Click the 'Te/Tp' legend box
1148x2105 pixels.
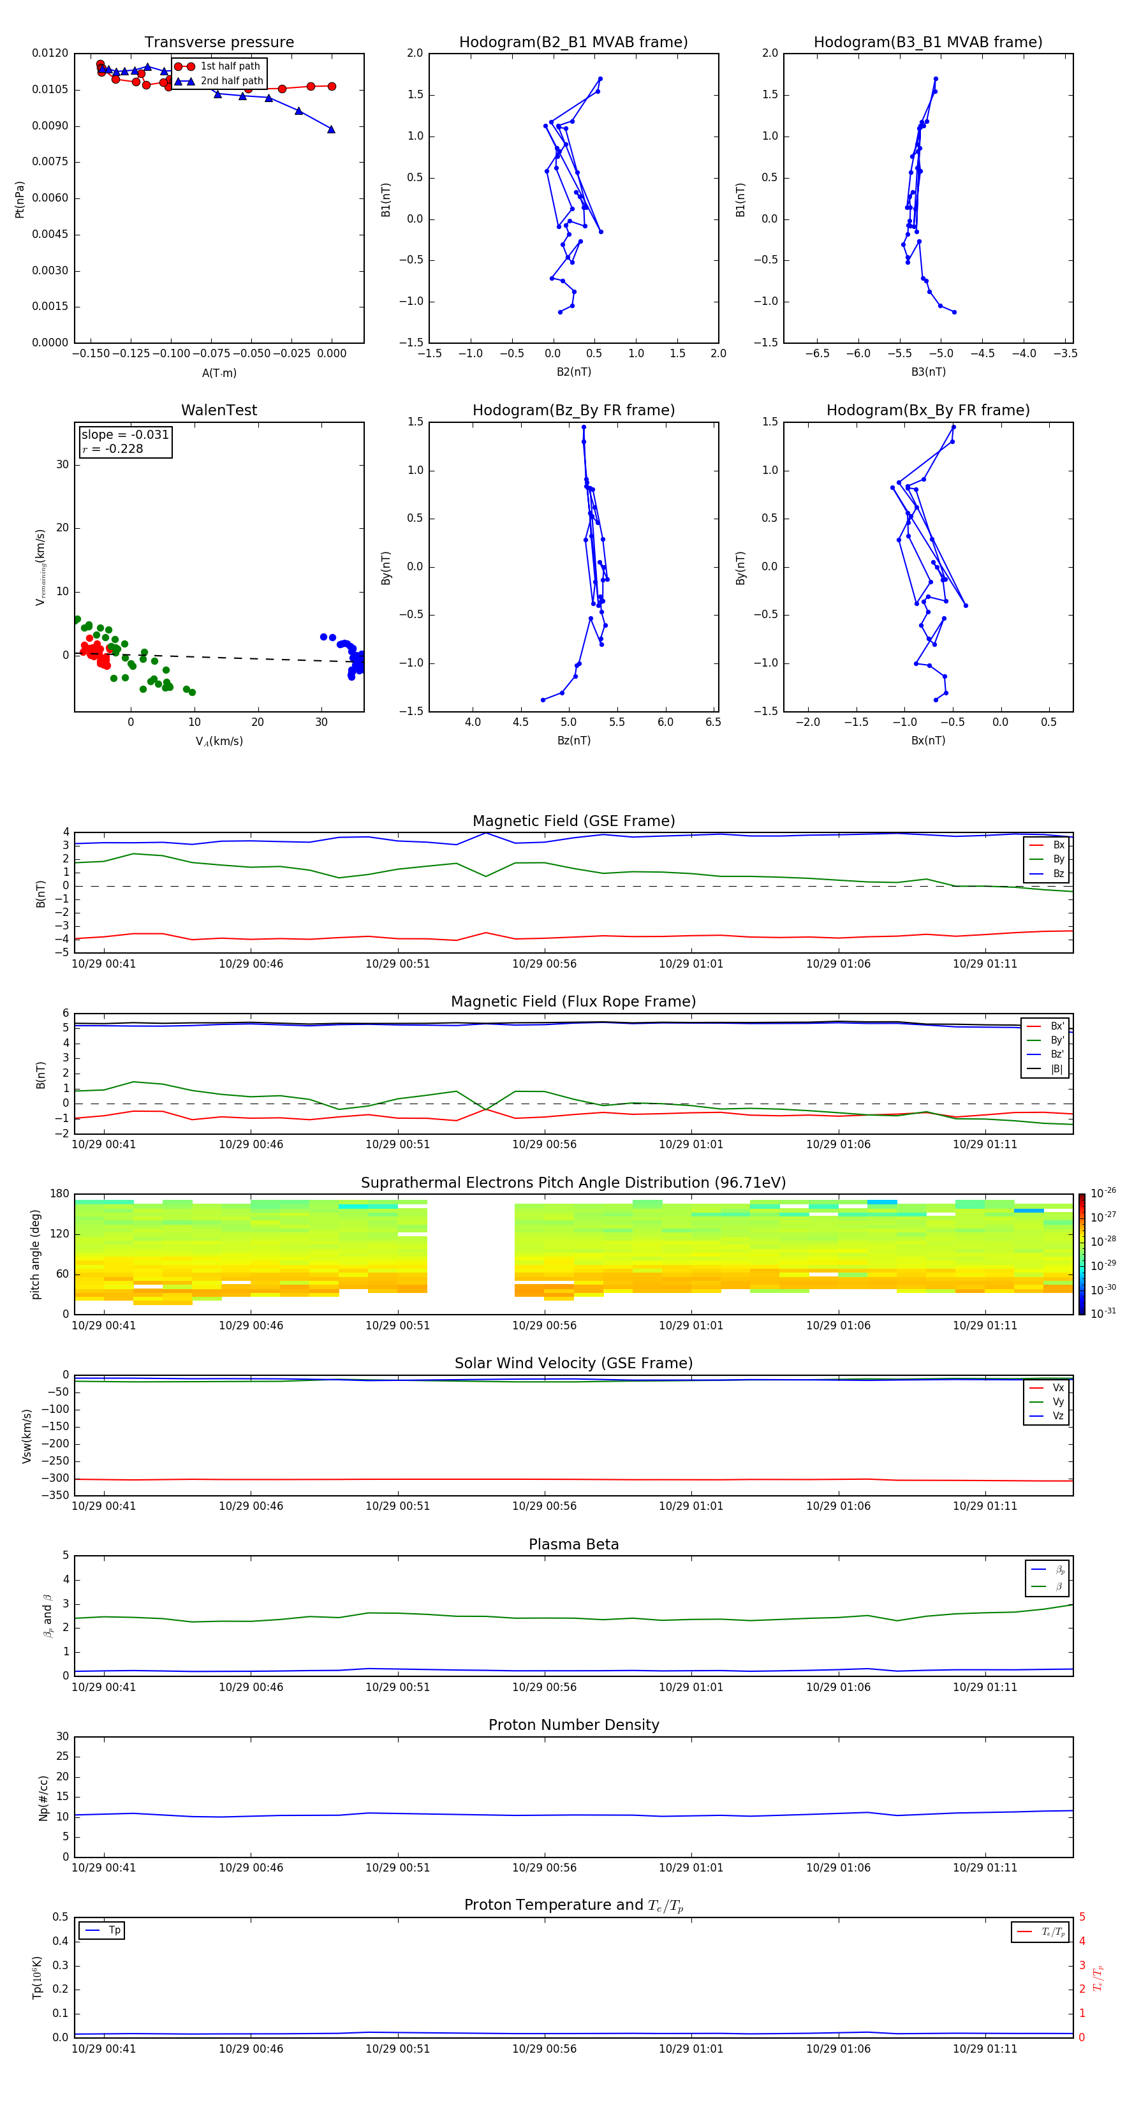click(x=1040, y=1931)
